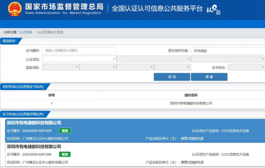Click the national emblem logo
Image resolution: width=265 pixels, height=168 pixels.
[15, 9]
